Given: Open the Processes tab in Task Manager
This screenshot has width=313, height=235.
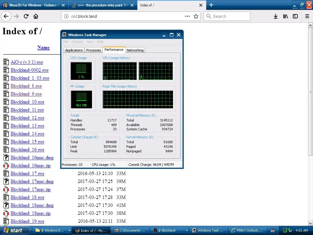Looking at the screenshot, I should click(94, 50).
